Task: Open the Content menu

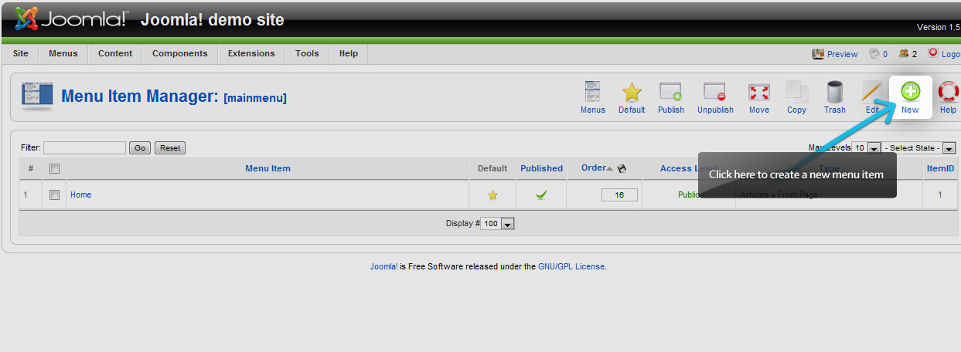Action: tap(115, 53)
